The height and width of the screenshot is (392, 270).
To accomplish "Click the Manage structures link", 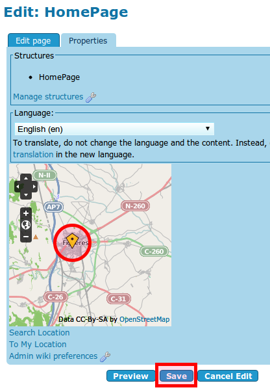I will 48,97.
